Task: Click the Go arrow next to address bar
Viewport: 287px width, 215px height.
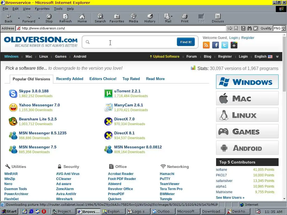Action: (230, 28)
